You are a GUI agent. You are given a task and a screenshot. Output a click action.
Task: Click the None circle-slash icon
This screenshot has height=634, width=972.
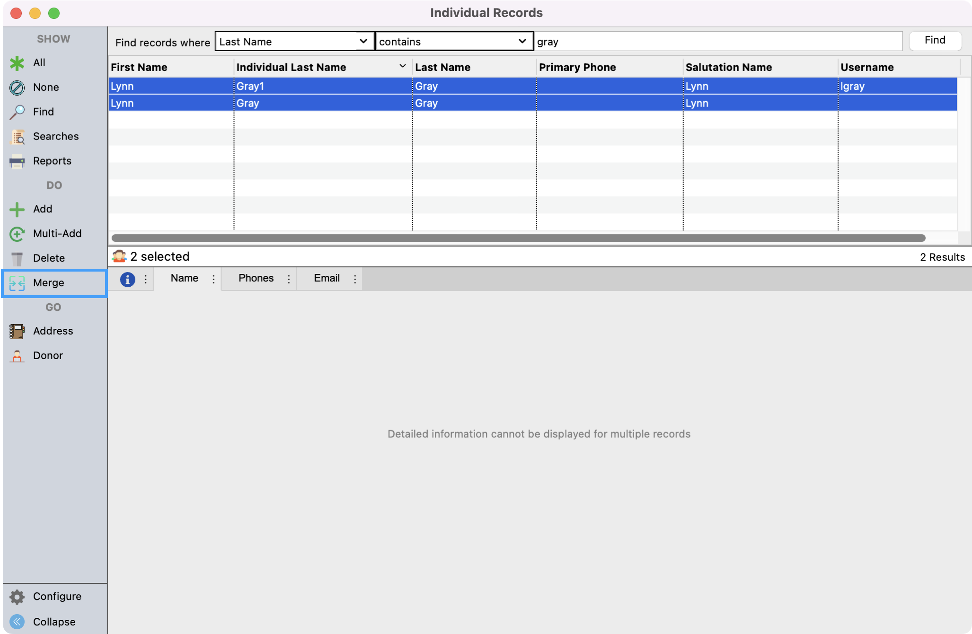click(17, 88)
